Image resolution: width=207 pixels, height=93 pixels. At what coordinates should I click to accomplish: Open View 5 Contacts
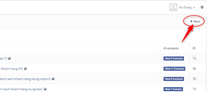click(174, 59)
